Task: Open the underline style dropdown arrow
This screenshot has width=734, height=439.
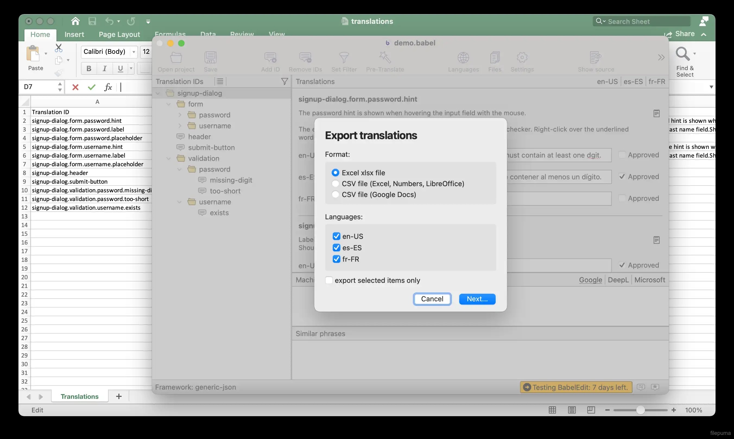Action: 131,69
